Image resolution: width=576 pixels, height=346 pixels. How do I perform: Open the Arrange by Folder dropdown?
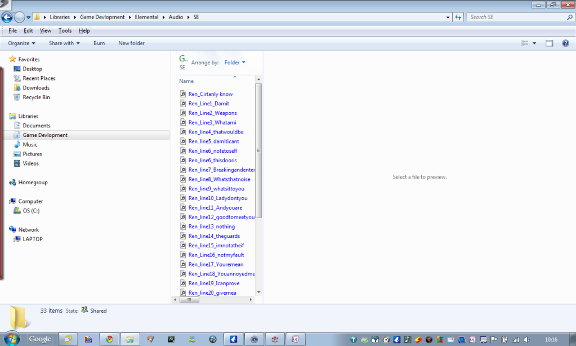tap(234, 63)
